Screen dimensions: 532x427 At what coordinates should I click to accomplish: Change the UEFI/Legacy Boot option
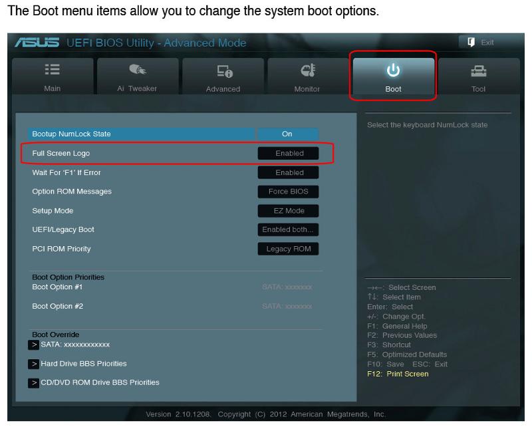tap(289, 229)
